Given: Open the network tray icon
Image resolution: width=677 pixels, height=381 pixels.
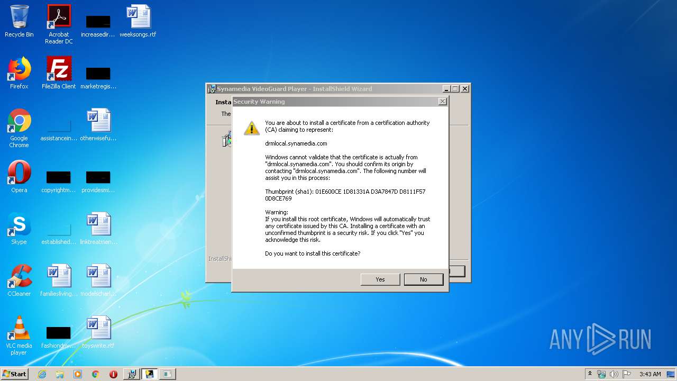Looking at the screenshot, I should 601,374.
